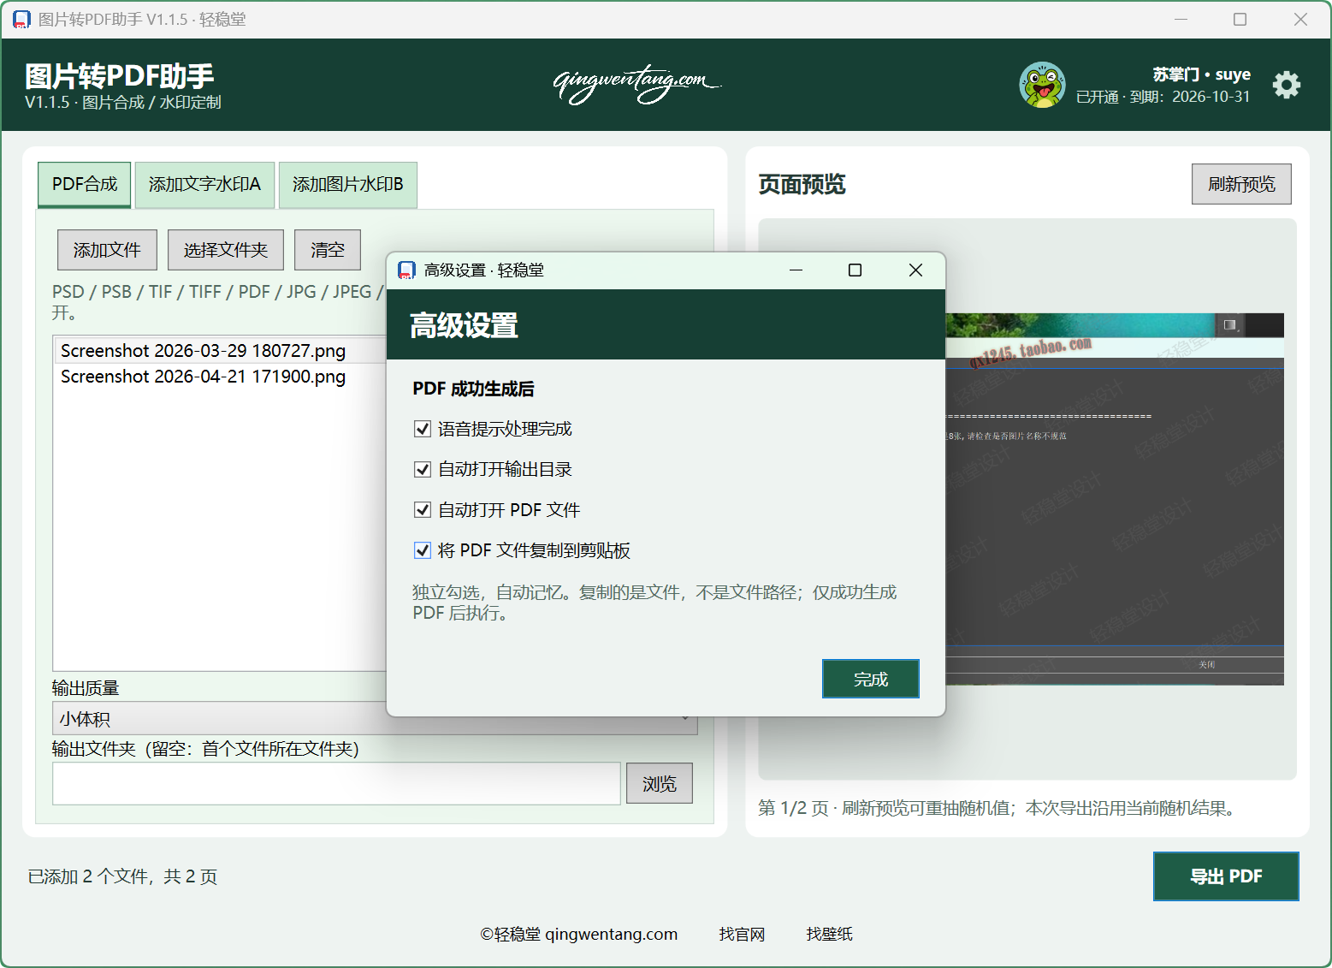Click the 苏掌门 • suye account name

point(1201,74)
